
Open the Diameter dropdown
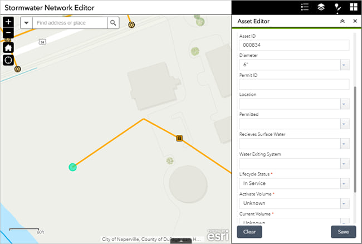pyautogui.click(x=344, y=65)
